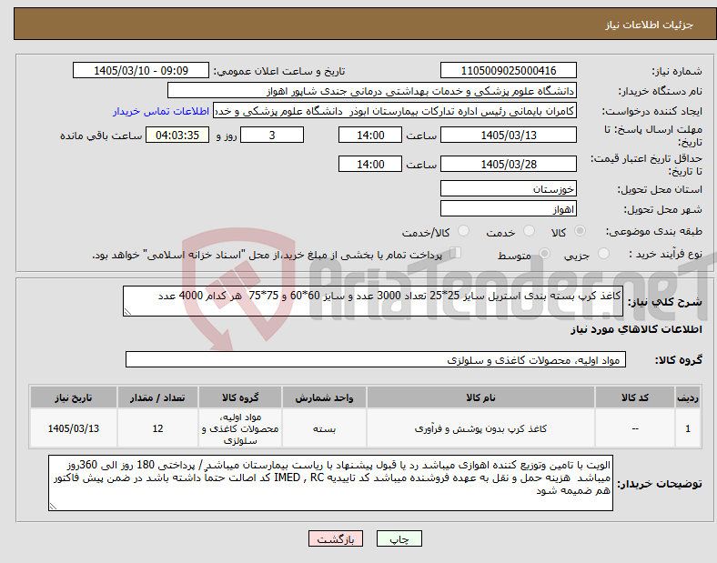Click the response deadline time 14:00 field
This screenshot has width=717, height=563.
[x=370, y=136]
